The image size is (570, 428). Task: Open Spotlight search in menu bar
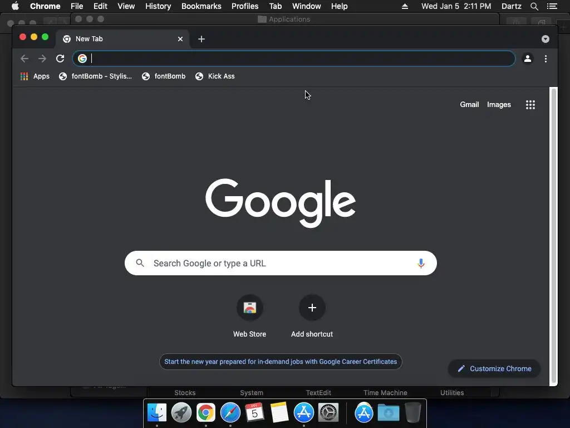534,6
